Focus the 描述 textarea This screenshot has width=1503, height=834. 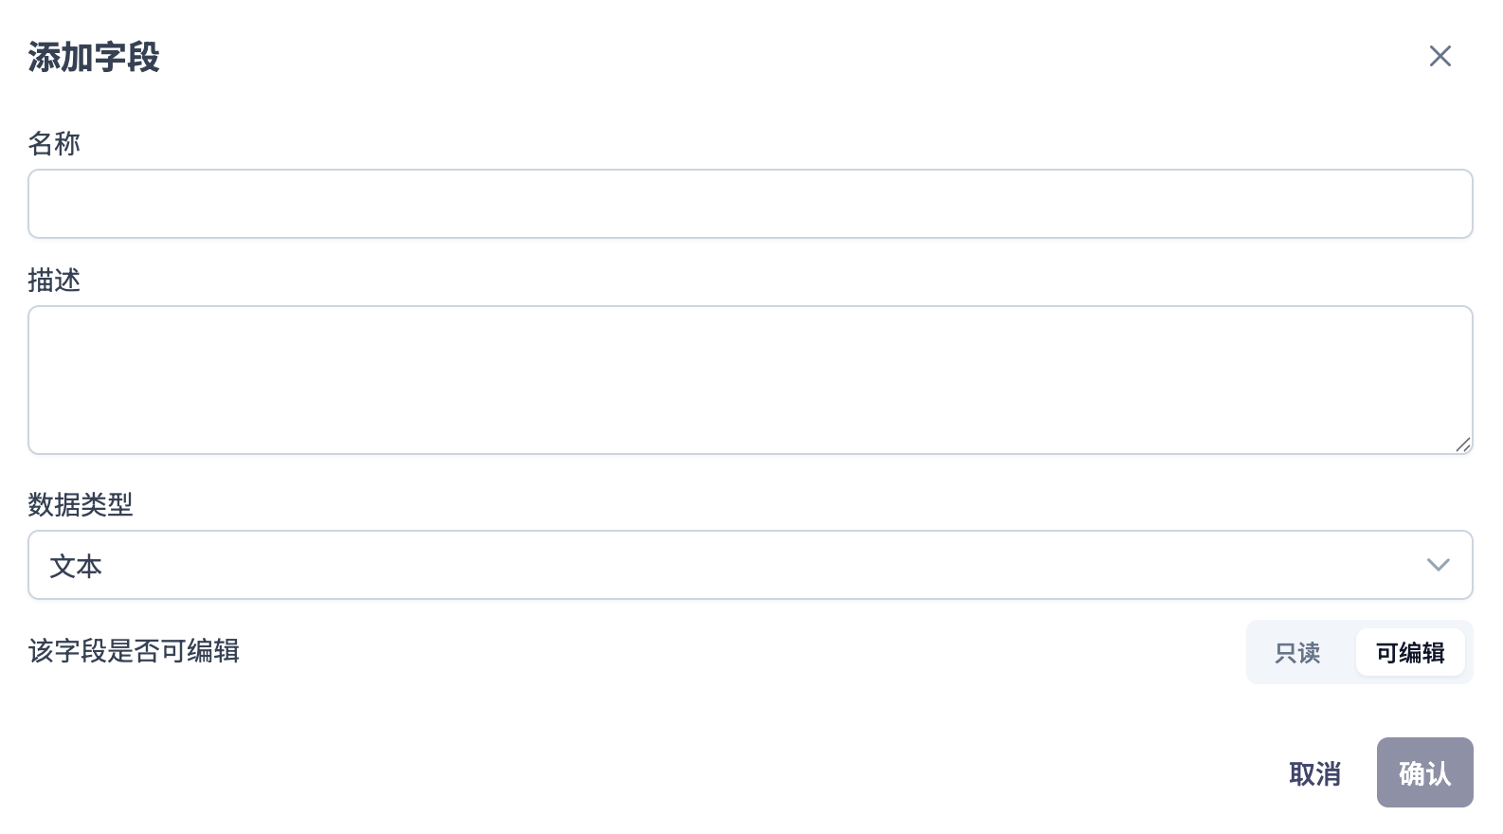tap(750, 379)
